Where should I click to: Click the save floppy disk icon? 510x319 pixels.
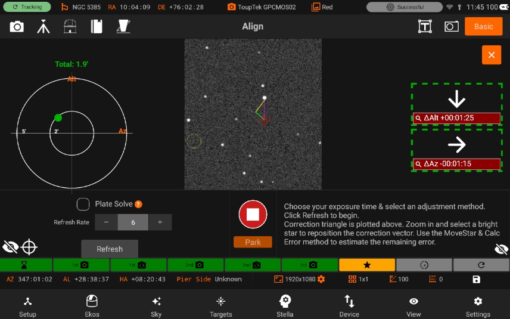point(476,279)
